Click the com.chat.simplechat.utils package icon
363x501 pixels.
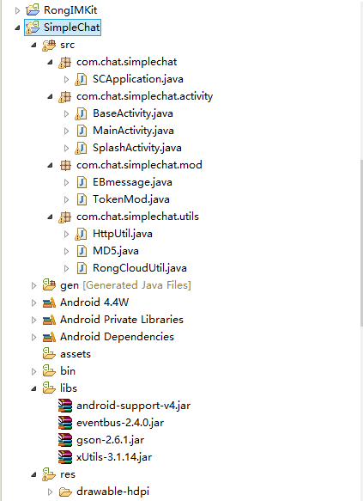tap(64, 217)
